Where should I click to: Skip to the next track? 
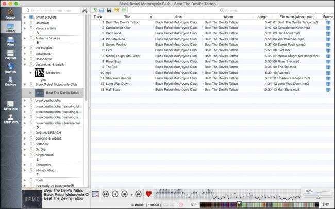[x=139, y=194]
